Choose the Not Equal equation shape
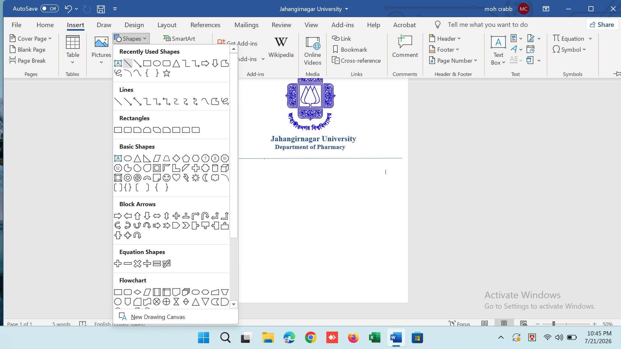The height and width of the screenshot is (349, 621). point(167,264)
